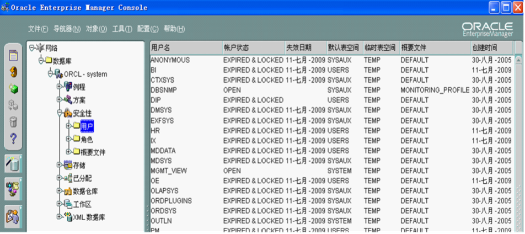Select the ORDPLUGINS user row

pyautogui.click(x=331, y=201)
